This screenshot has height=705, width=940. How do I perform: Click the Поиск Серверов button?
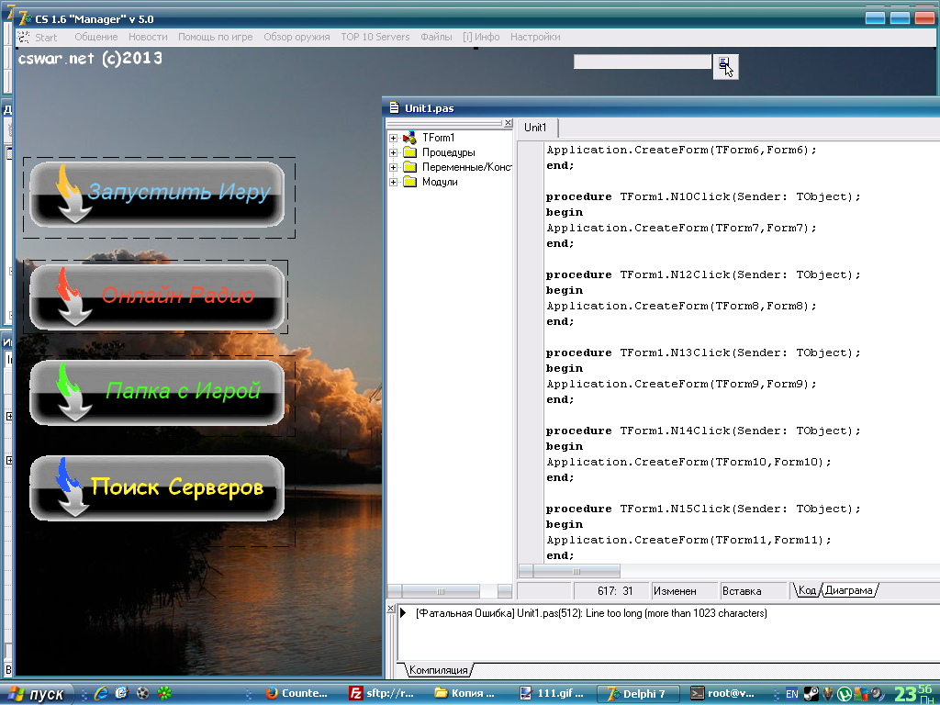pos(157,488)
